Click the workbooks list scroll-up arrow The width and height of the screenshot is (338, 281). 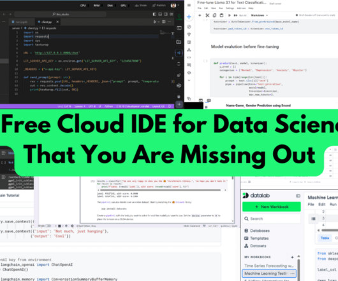coord(298,256)
